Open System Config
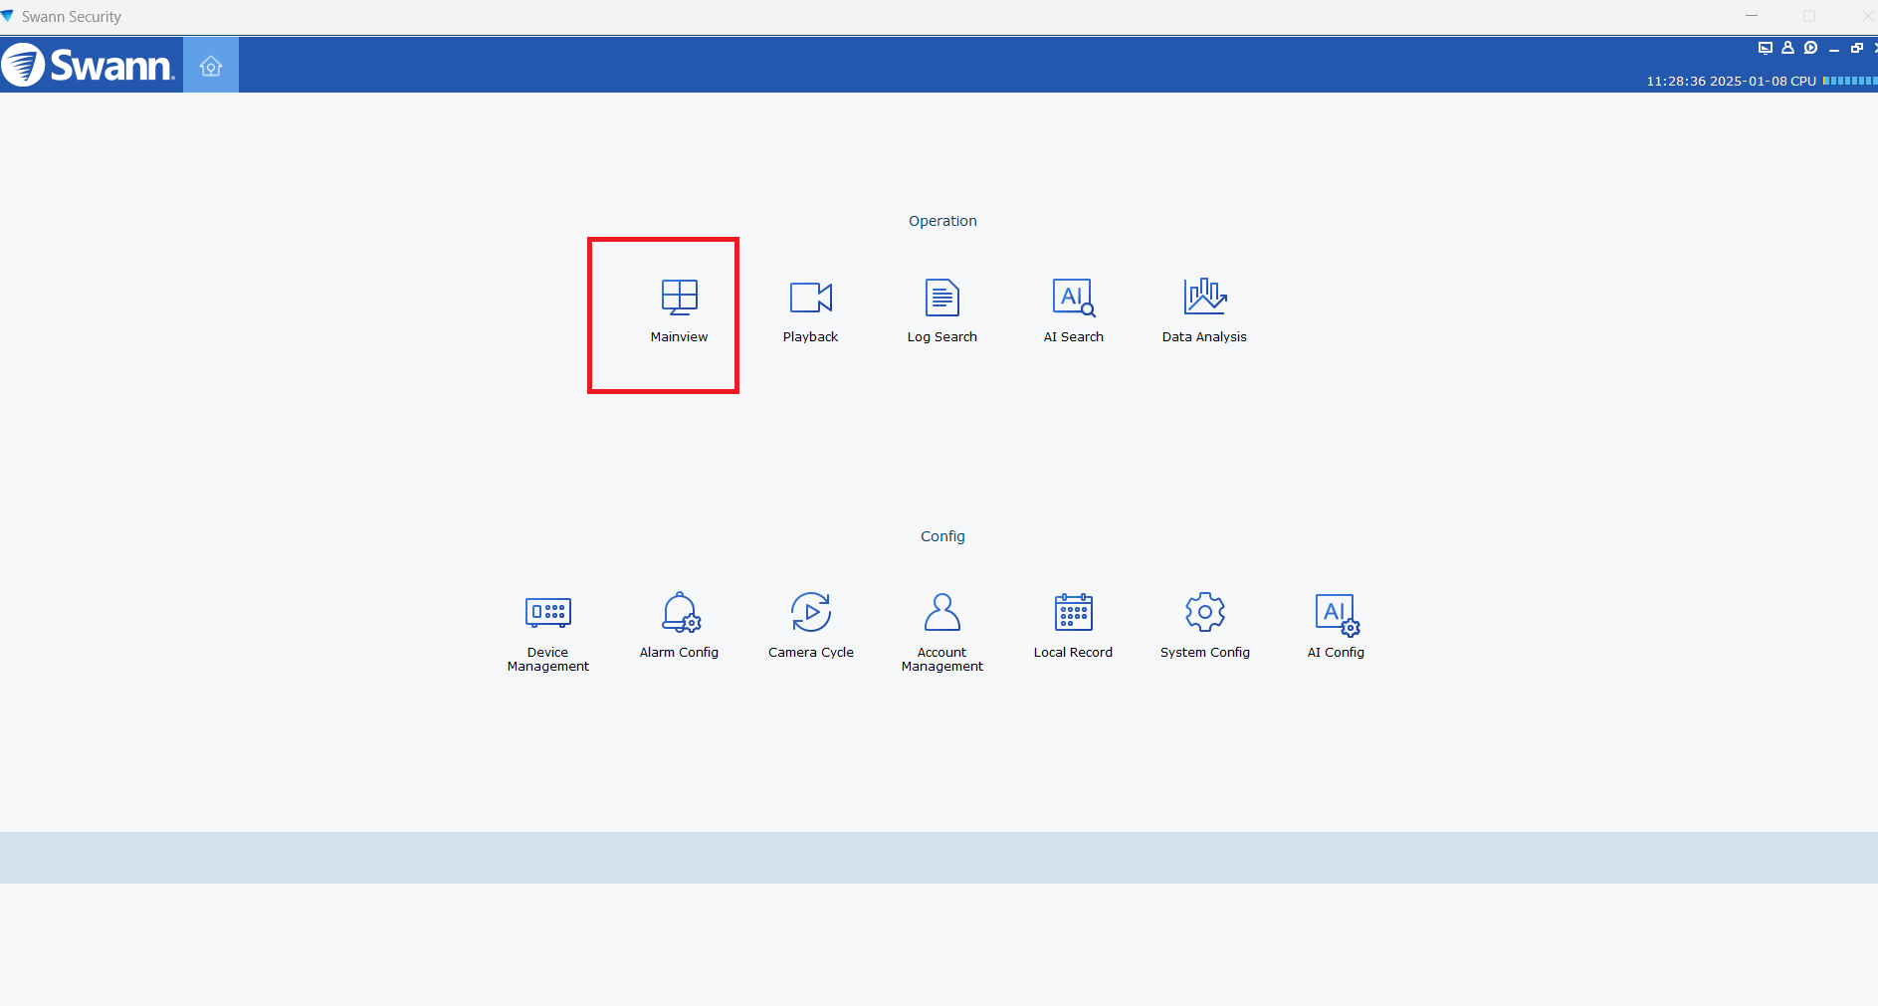The width and height of the screenshot is (1878, 1006). (1204, 625)
